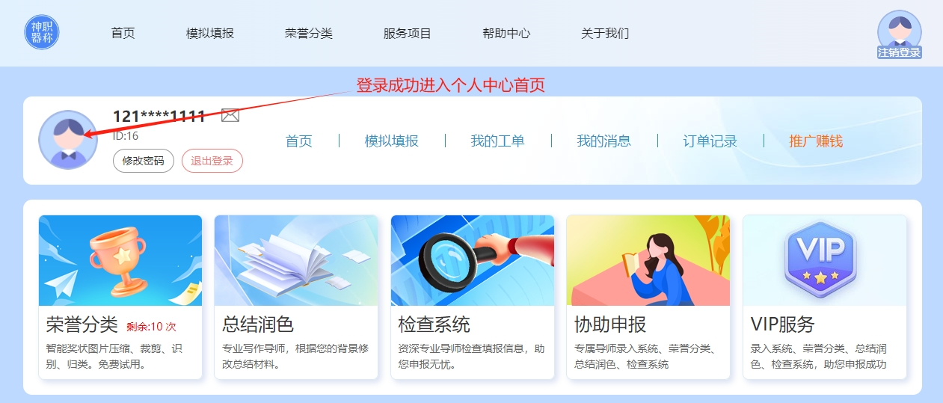Click 注销登录 under the top avatar
This screenshot has width=943, height=403.
[x=899, y=52]
